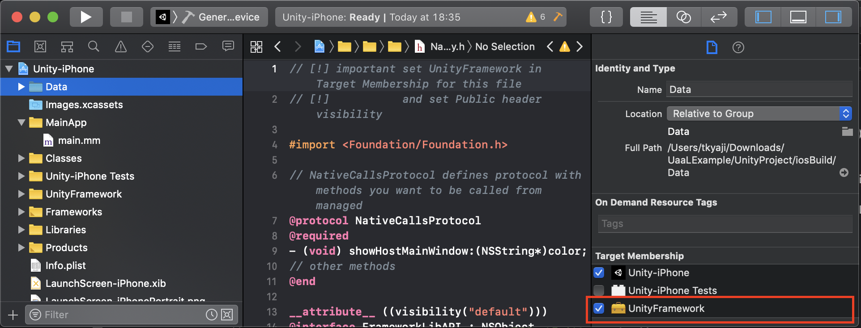Show the Debug navigator tab

point(175,46)
